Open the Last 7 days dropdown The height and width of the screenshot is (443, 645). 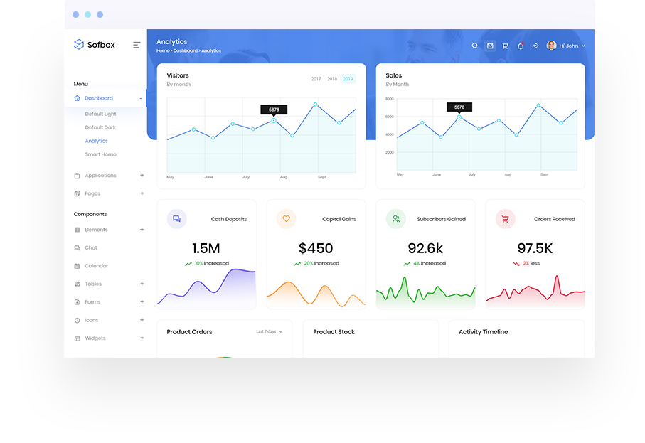[270, 332]
